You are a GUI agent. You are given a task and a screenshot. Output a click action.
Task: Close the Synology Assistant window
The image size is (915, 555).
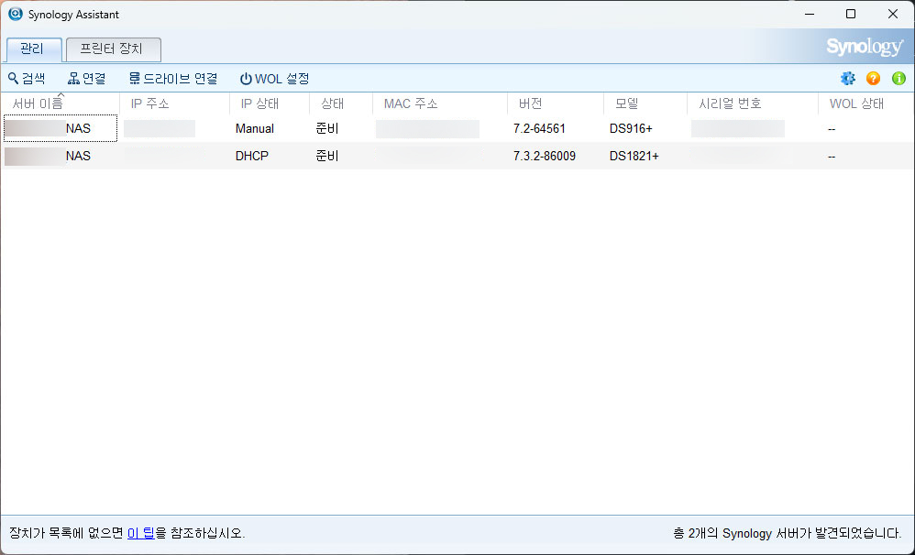click(x=893, y=14)
